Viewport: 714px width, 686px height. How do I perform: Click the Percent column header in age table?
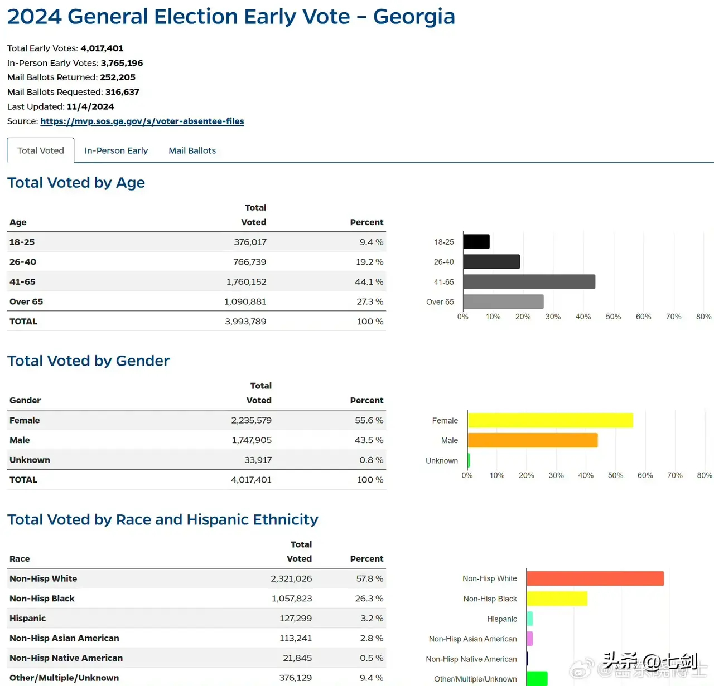[366, 222]
